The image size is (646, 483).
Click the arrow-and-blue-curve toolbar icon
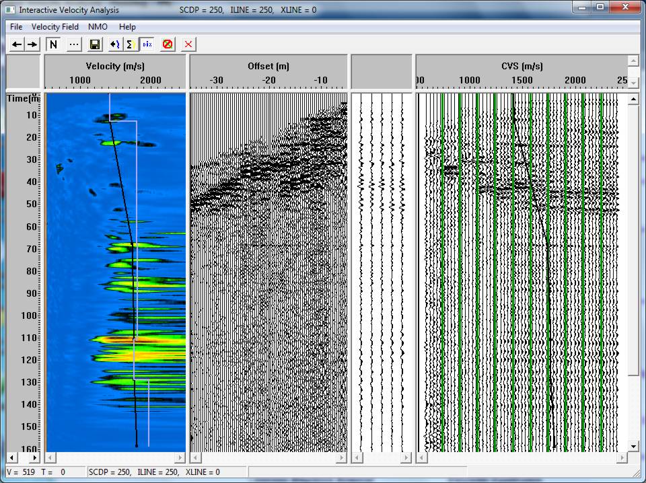coord(115,44)
